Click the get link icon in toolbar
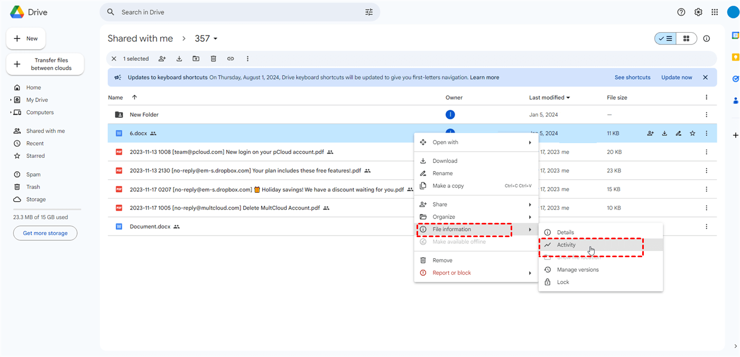Viewport: 740px width, 357px height. 230,59
